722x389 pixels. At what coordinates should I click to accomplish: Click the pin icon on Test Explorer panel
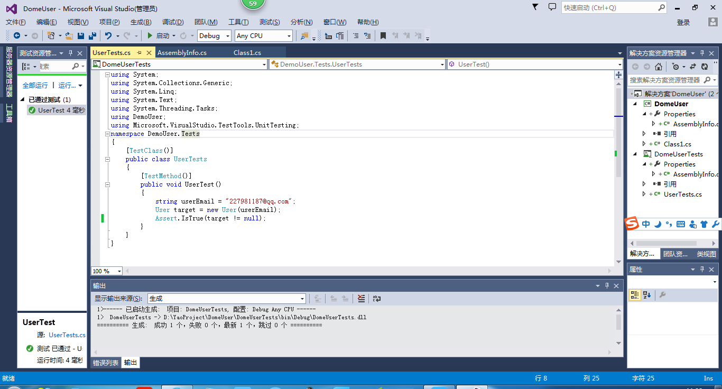pos(70,53)
